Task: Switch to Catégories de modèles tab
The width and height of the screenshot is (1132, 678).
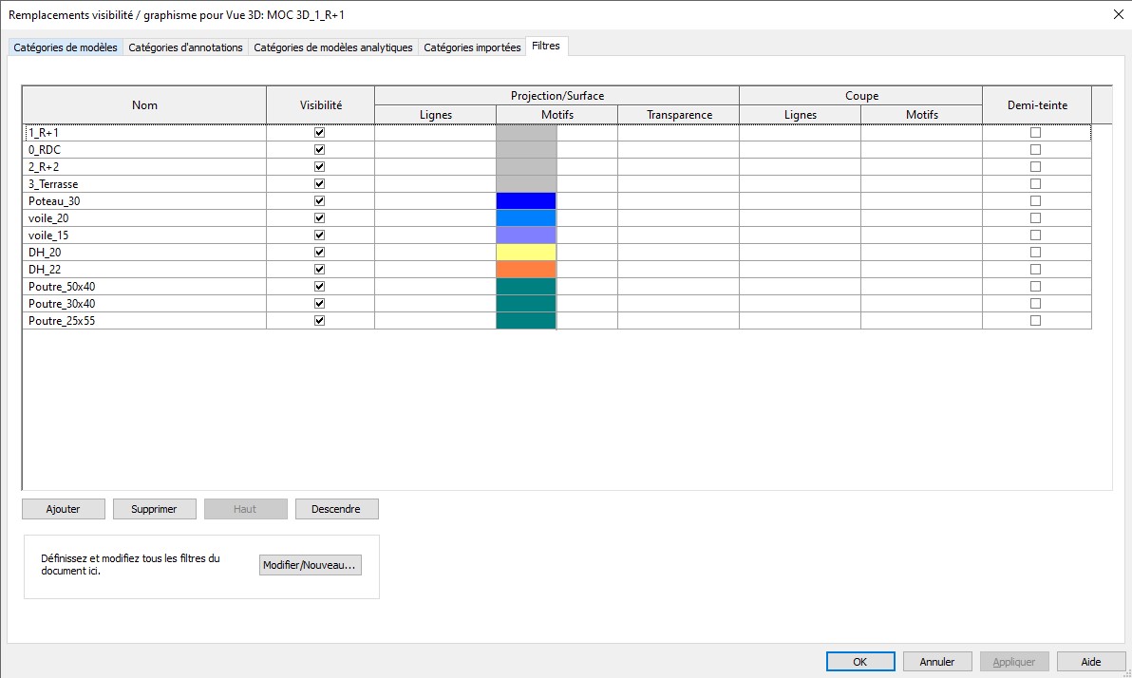Action: (x=65, y=47)
